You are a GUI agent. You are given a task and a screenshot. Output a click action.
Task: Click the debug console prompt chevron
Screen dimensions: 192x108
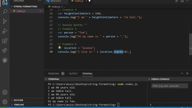coord(151,105)
